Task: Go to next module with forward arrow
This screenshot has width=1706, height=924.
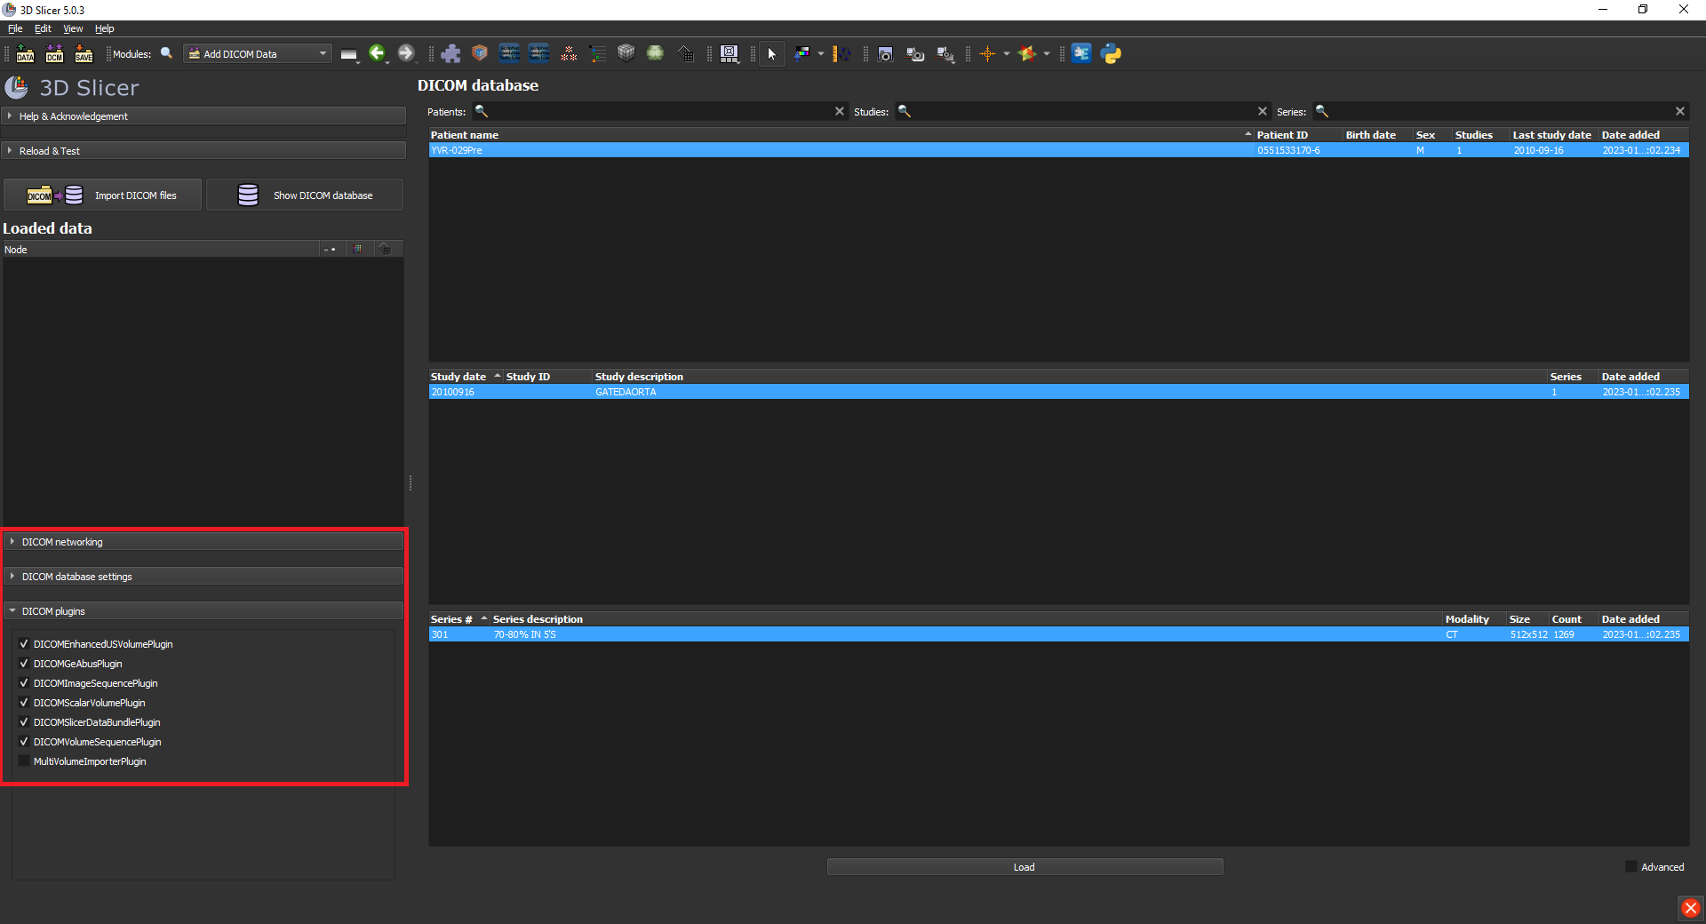Action: [x=406, y=53]
